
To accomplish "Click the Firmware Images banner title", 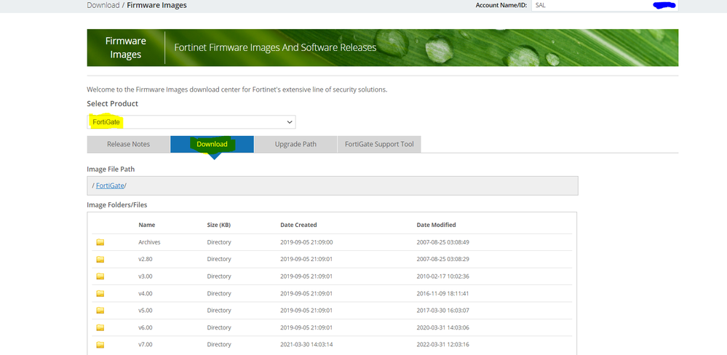I will (126, 48).
